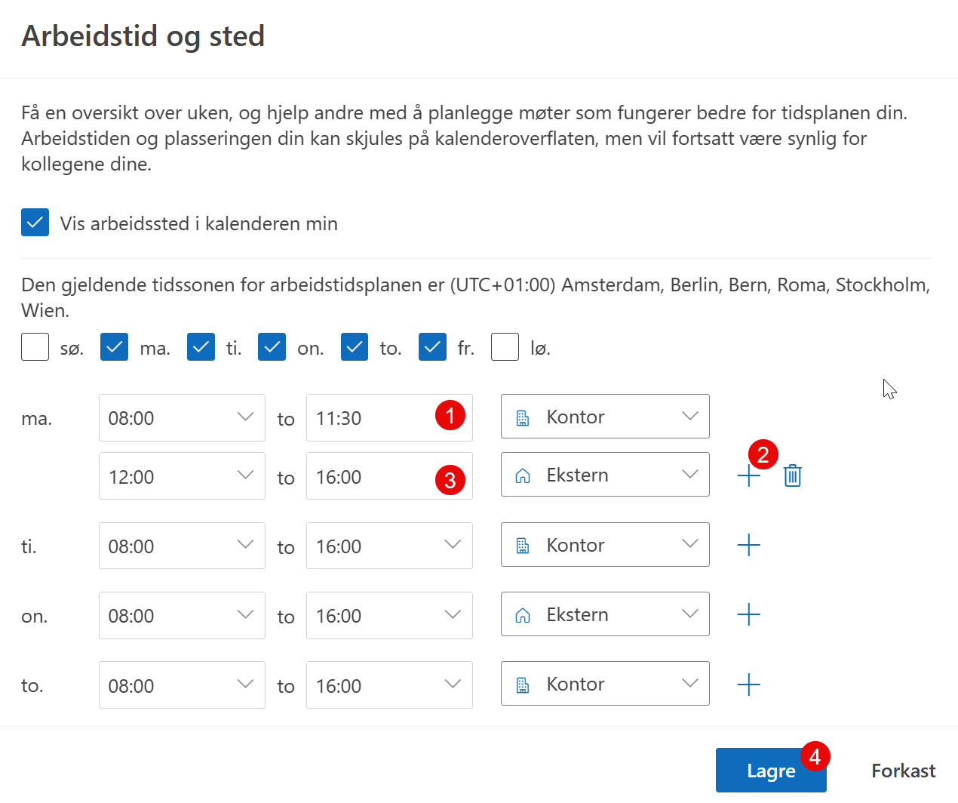Add an extra time slot for to.

coord(748,685)
